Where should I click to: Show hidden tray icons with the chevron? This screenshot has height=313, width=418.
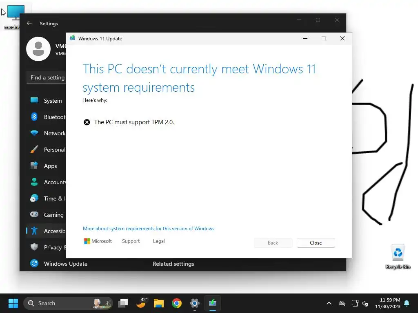329,303
